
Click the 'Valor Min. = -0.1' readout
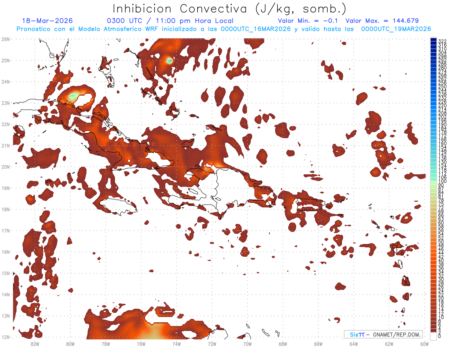pyautogui.click(x=308, y=21)
